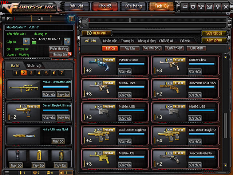Switch to the Chế độ AI tab
The height and width of the screenshot is (175, 233).
(166, 41)
